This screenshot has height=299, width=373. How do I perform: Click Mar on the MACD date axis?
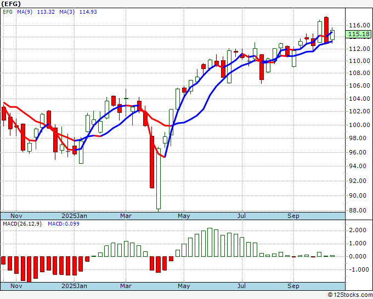click(126, 286)
